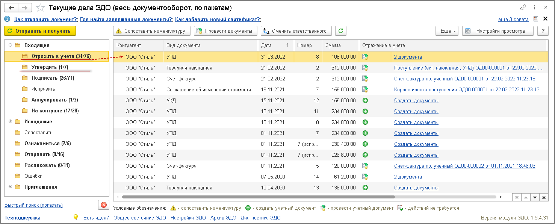Select the Утвердить (1/7) folder
The width and height of the screenshot is (555, 224).
(x=50, y=67)
